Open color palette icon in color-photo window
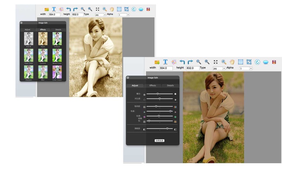The image size is (282, 176). (x=174, y=62)
